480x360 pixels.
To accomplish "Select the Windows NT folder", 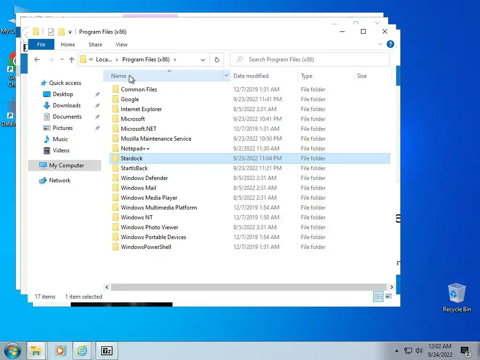I will pos(250,217).
